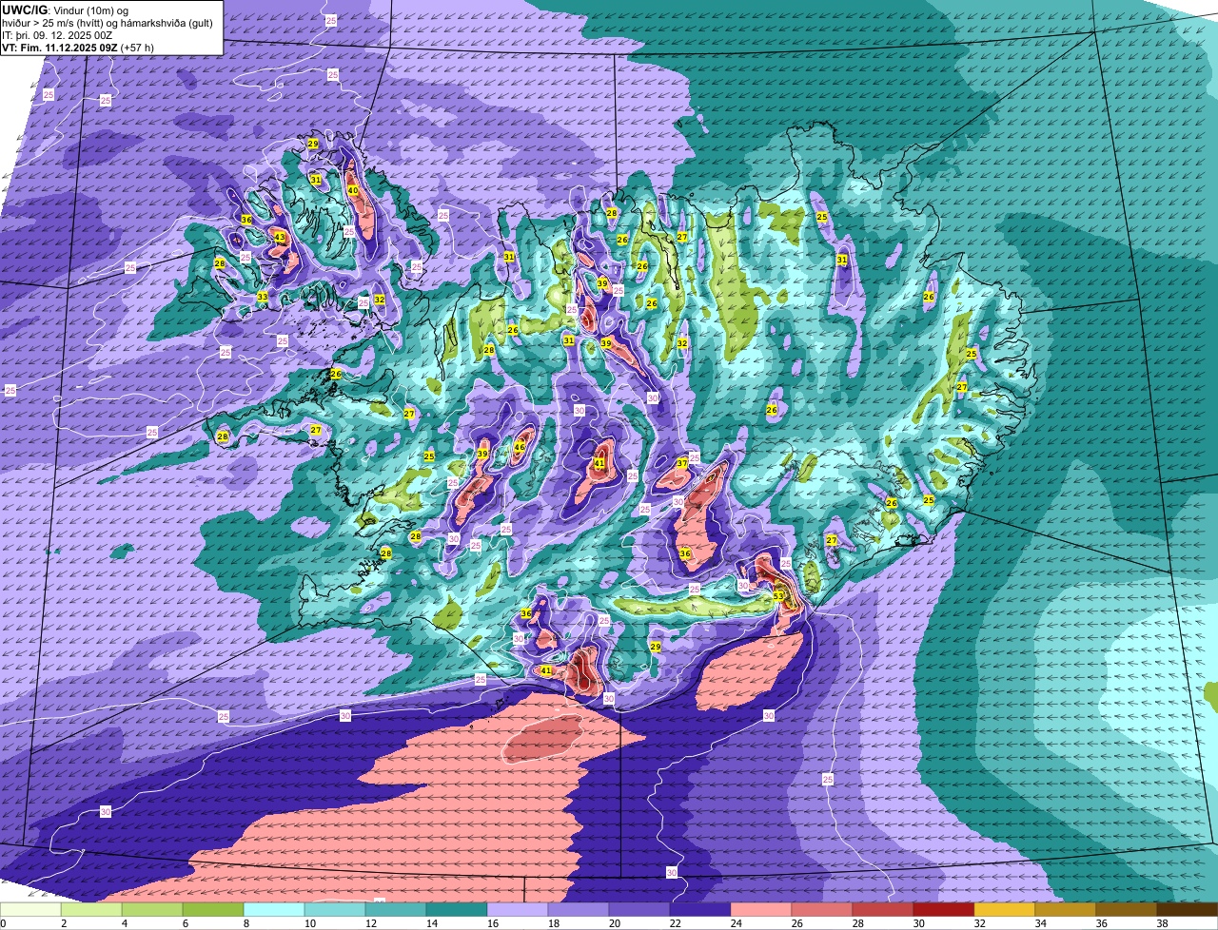
Task: Pick the teal swatch between 12 and 14
Action: [396, 909]
